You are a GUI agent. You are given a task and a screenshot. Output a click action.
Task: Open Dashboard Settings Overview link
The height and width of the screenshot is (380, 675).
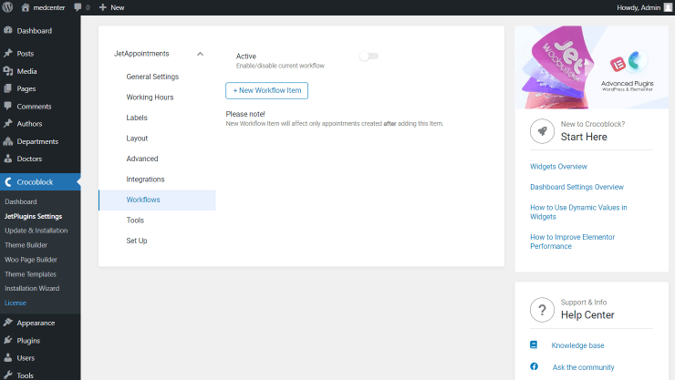[576, 187]
